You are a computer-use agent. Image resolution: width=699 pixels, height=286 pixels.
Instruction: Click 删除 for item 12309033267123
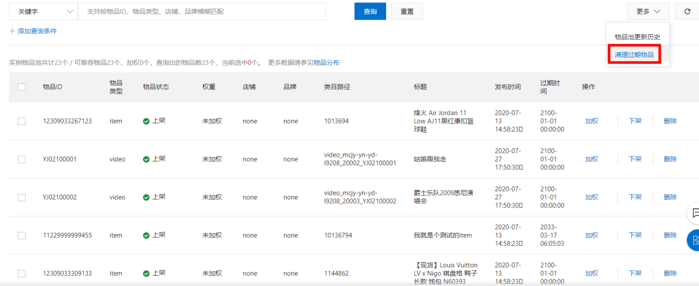[670, 121]
